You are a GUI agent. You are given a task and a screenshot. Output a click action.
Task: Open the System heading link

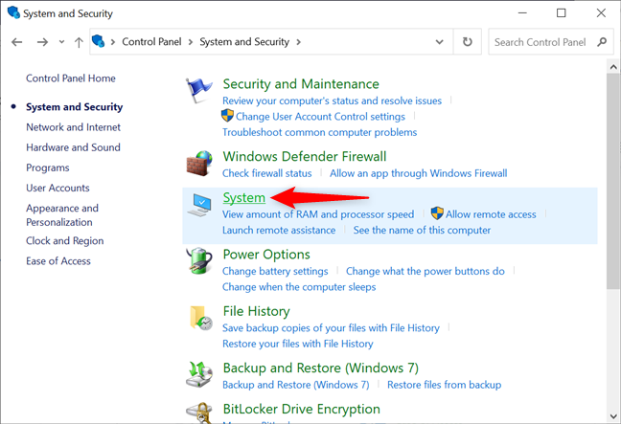tap(244, 197)
